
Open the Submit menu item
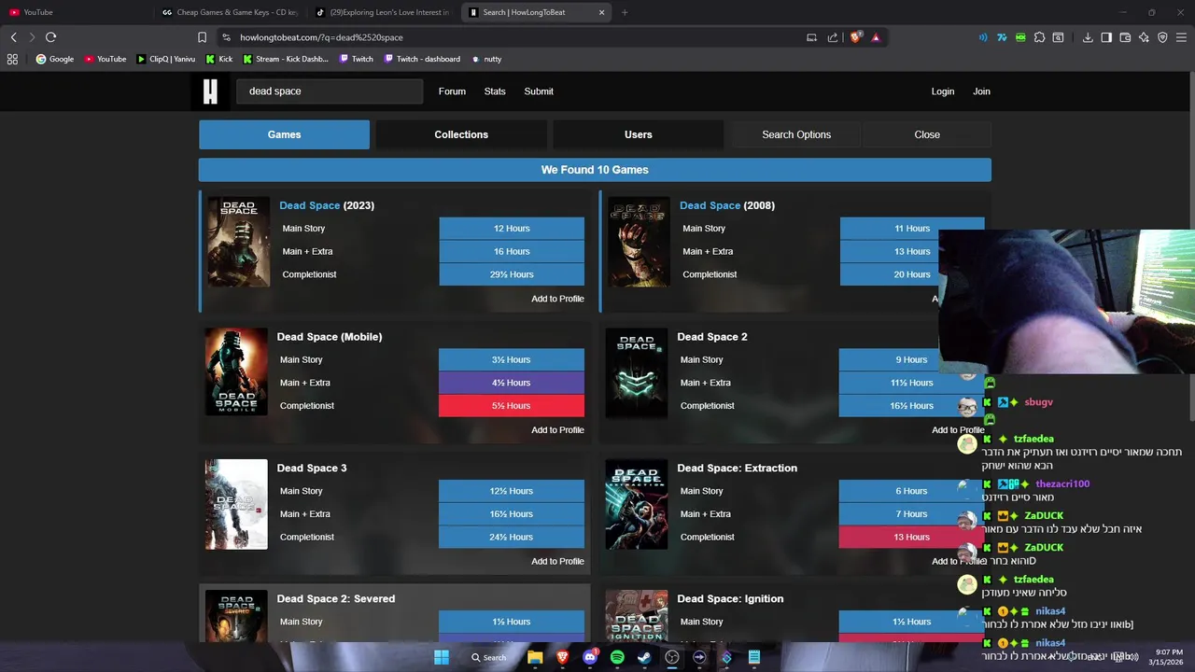539,91
